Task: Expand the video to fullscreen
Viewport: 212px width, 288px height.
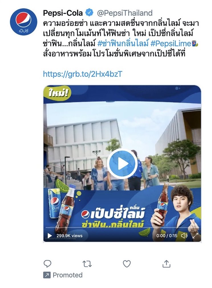Action: tap(195, 235)
